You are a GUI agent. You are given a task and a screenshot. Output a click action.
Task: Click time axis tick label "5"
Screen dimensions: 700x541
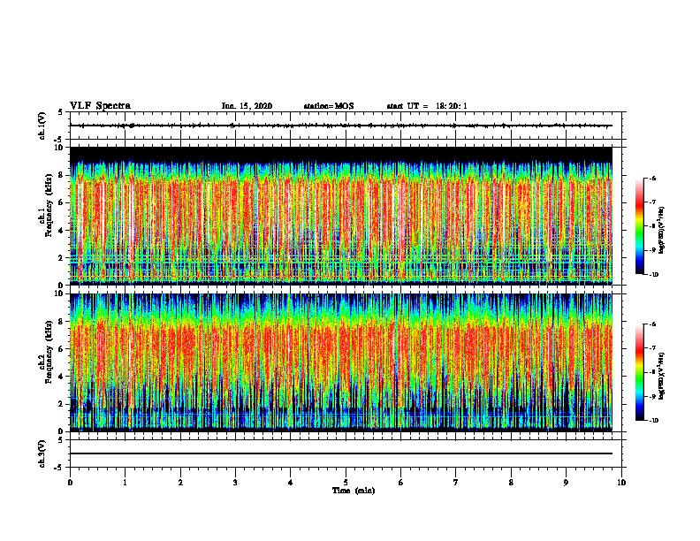346,483
